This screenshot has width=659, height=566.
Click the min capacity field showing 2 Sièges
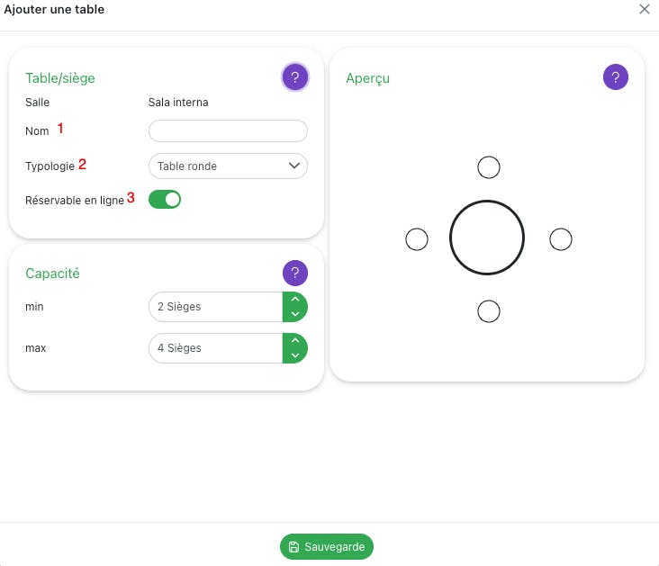(x=216, y=307)
